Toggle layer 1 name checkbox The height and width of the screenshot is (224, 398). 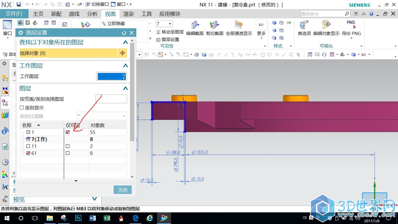click(28, 132)
